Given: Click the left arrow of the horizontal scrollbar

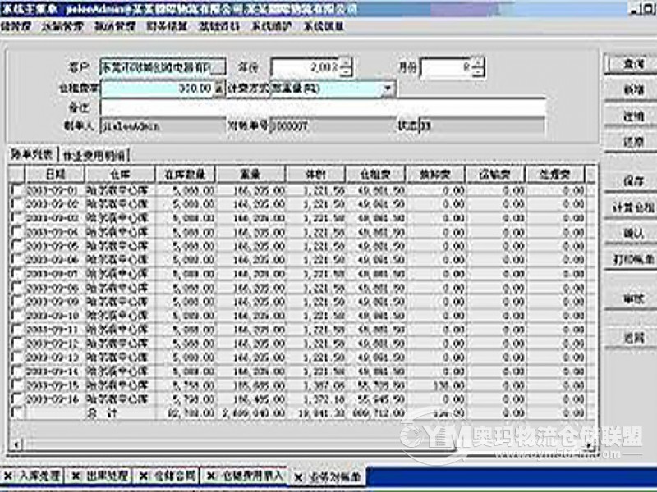Looking at the screenshot, I should pos(16,444).
